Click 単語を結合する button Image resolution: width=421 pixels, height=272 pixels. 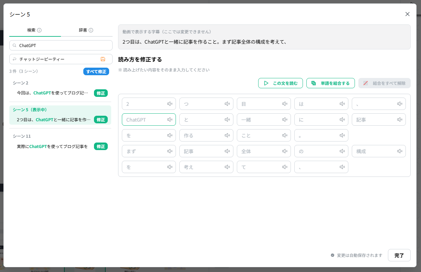tap(330, 83)
